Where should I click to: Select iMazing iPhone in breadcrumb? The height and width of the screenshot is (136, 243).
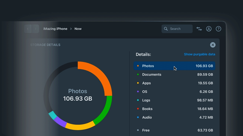coord(55,29)
